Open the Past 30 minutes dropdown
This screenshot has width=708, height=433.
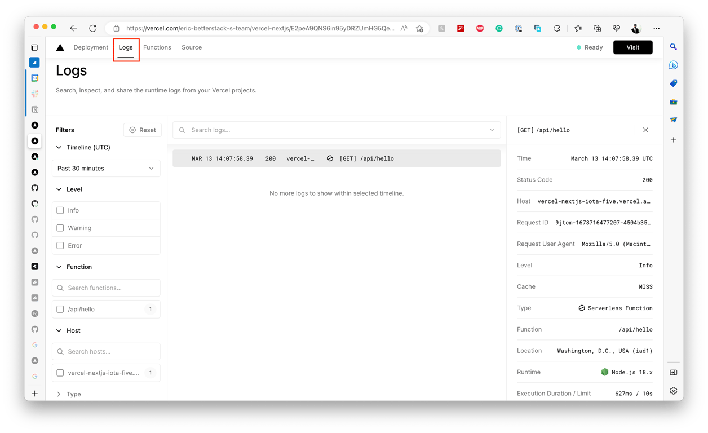coord(106,169)
